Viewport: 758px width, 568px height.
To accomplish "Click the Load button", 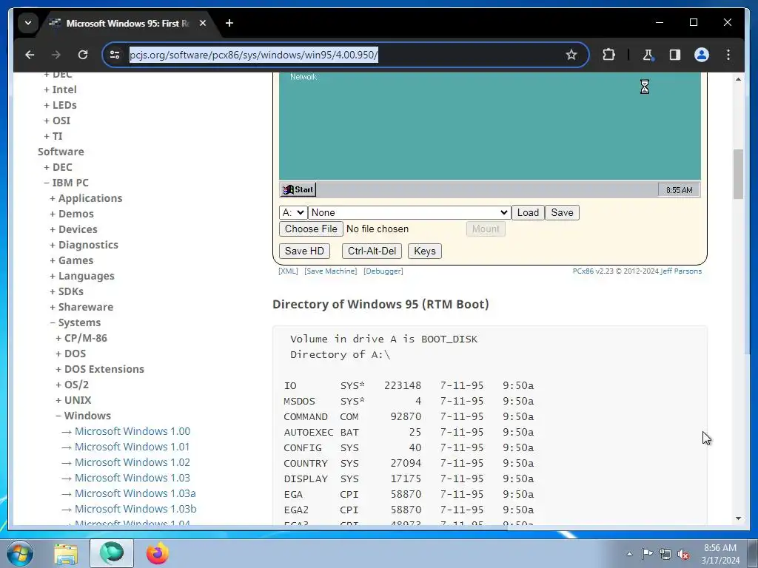I will coord(528,212).
